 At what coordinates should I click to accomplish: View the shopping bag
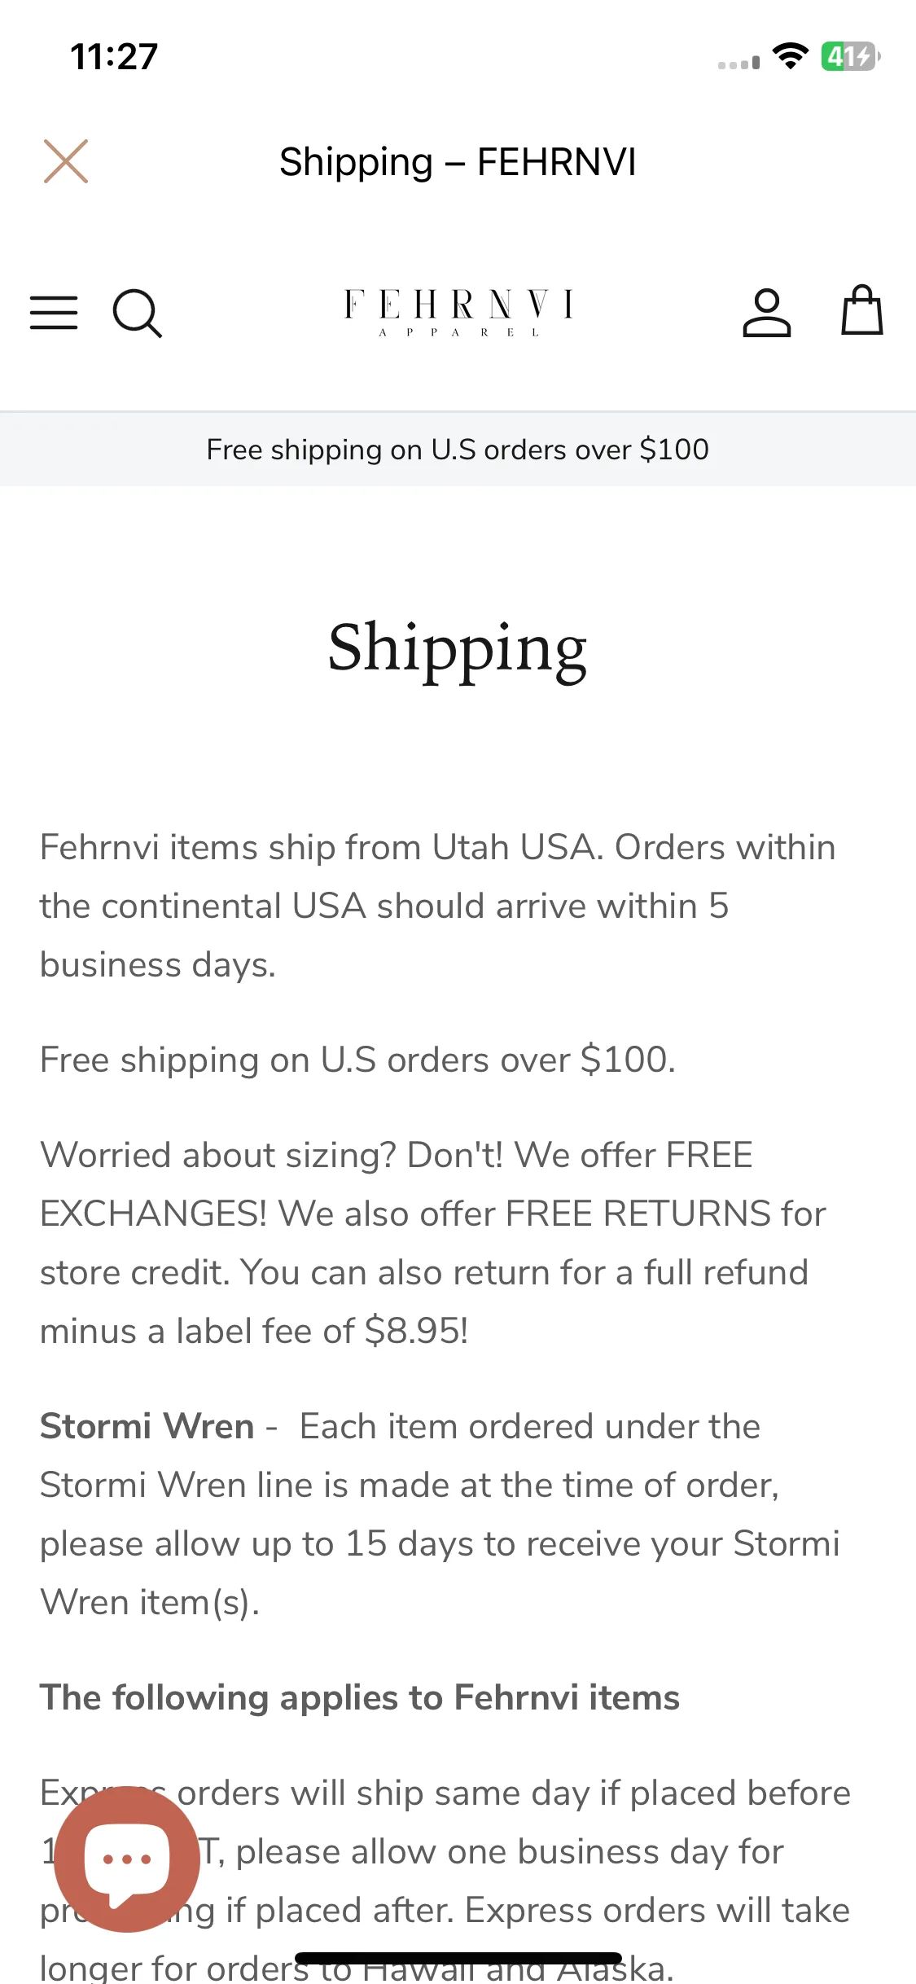tap(861, 310)
